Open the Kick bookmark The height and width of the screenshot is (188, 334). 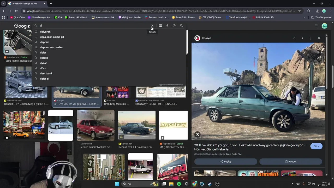click(58, 17)
